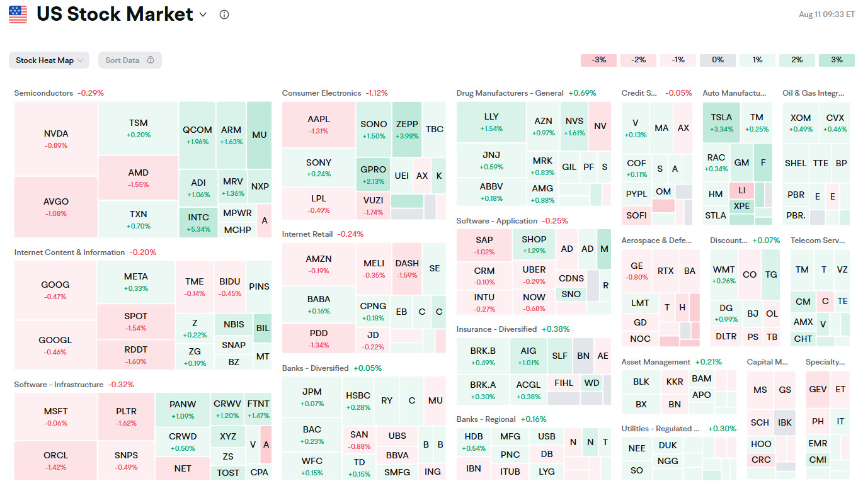
Task: Open the SPOT tile
Action: [136, 322]
